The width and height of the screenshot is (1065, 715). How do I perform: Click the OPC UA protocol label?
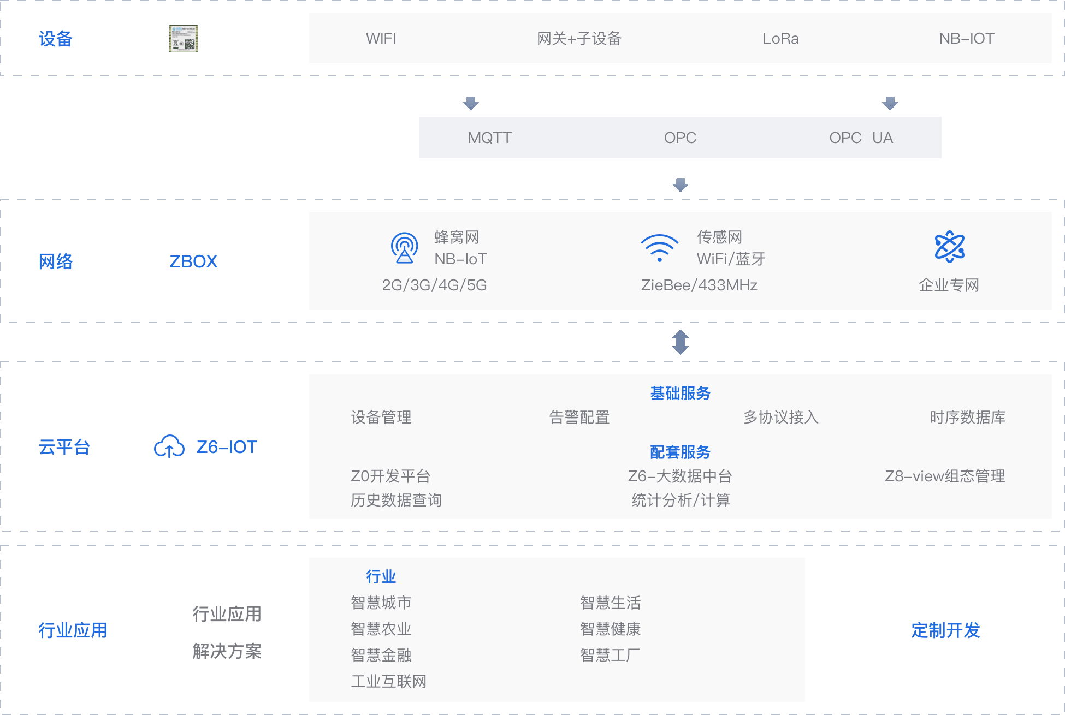[861, 138]
